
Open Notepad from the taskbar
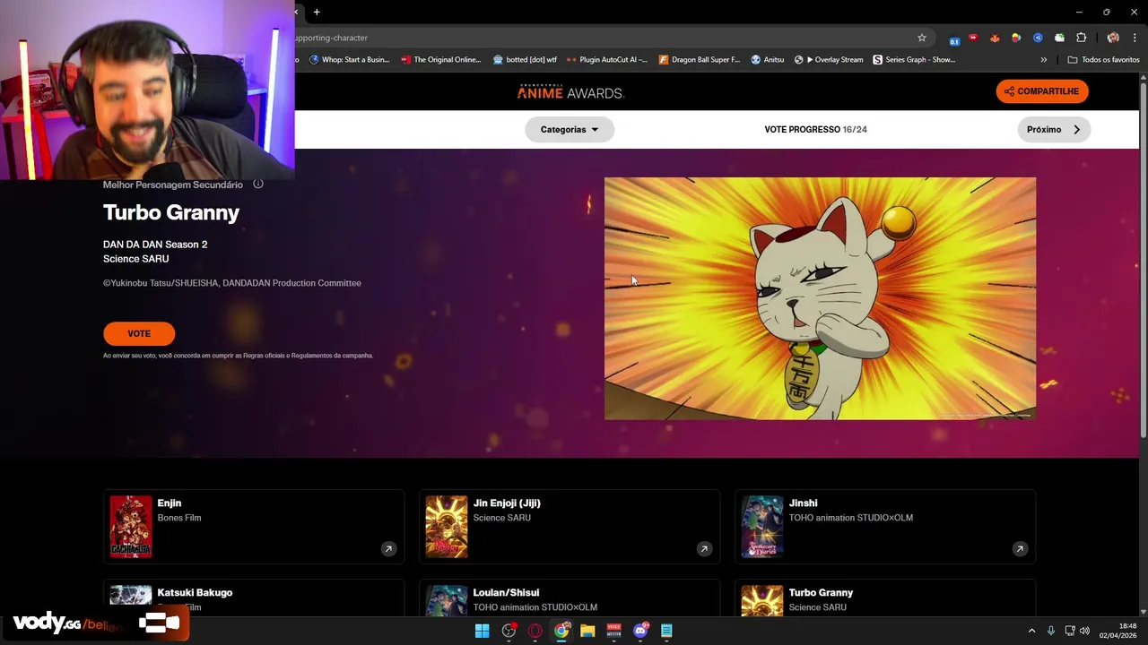coord(666,631)
